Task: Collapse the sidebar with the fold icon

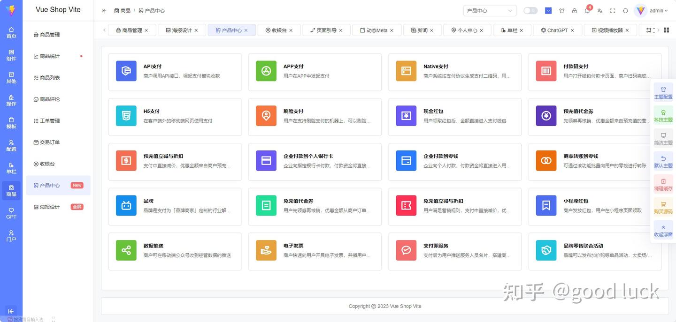Action: [104, 11]
